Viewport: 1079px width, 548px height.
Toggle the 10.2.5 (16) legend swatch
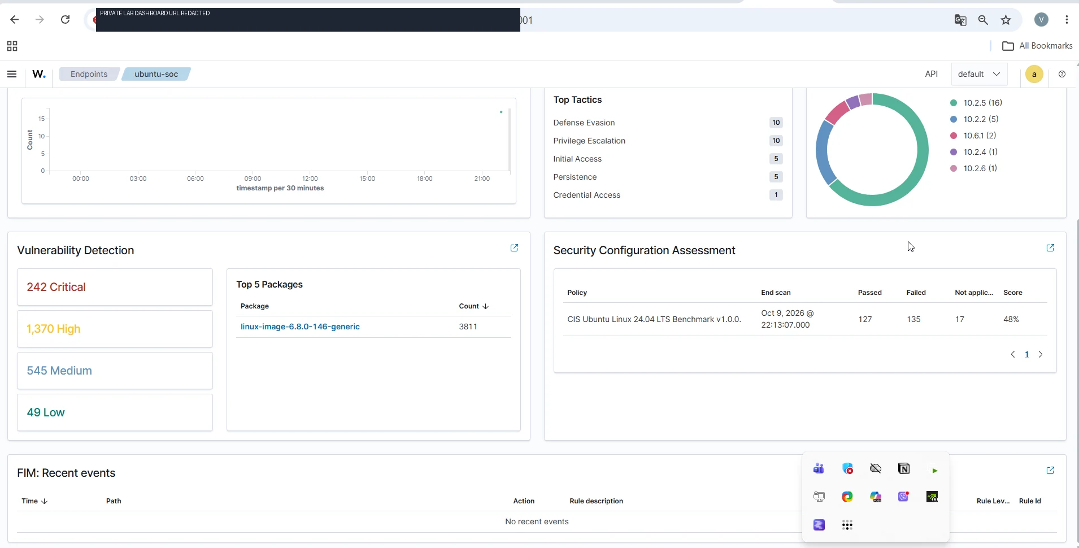point(954,103)
